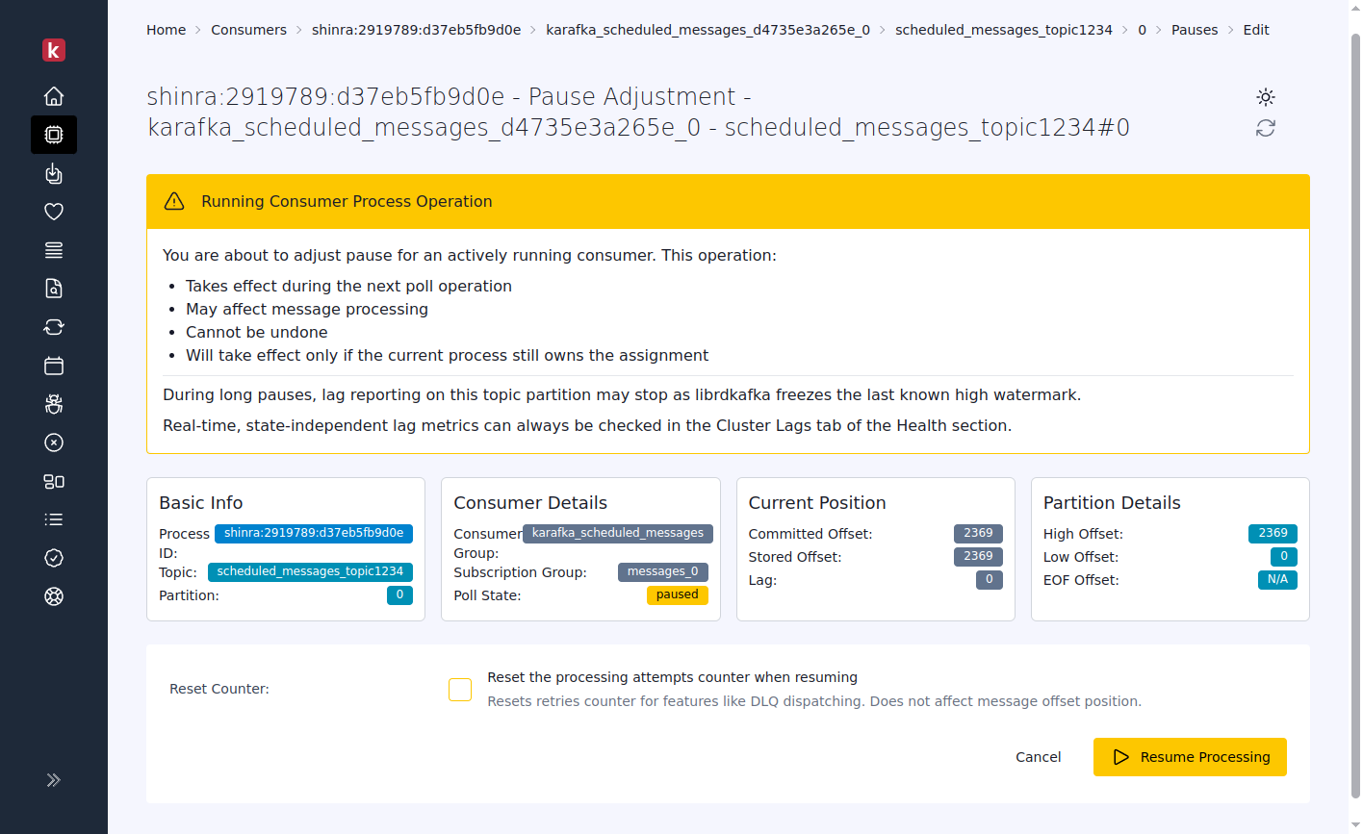Go to Consumers via the breadcrumb
The image size is (1363, 834).
(x=248, y=30)
